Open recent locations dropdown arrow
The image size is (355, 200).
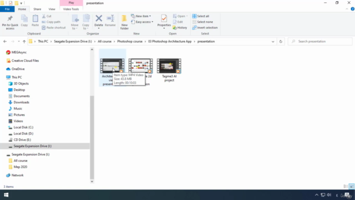18,42
